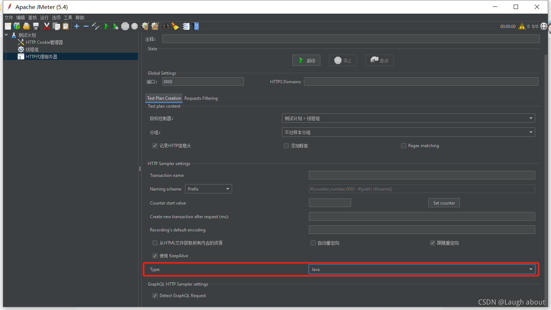The height and width of the screenshot is (310, 551).
Task: Open the 编辑 menu
Action: [x=20, y=18]
